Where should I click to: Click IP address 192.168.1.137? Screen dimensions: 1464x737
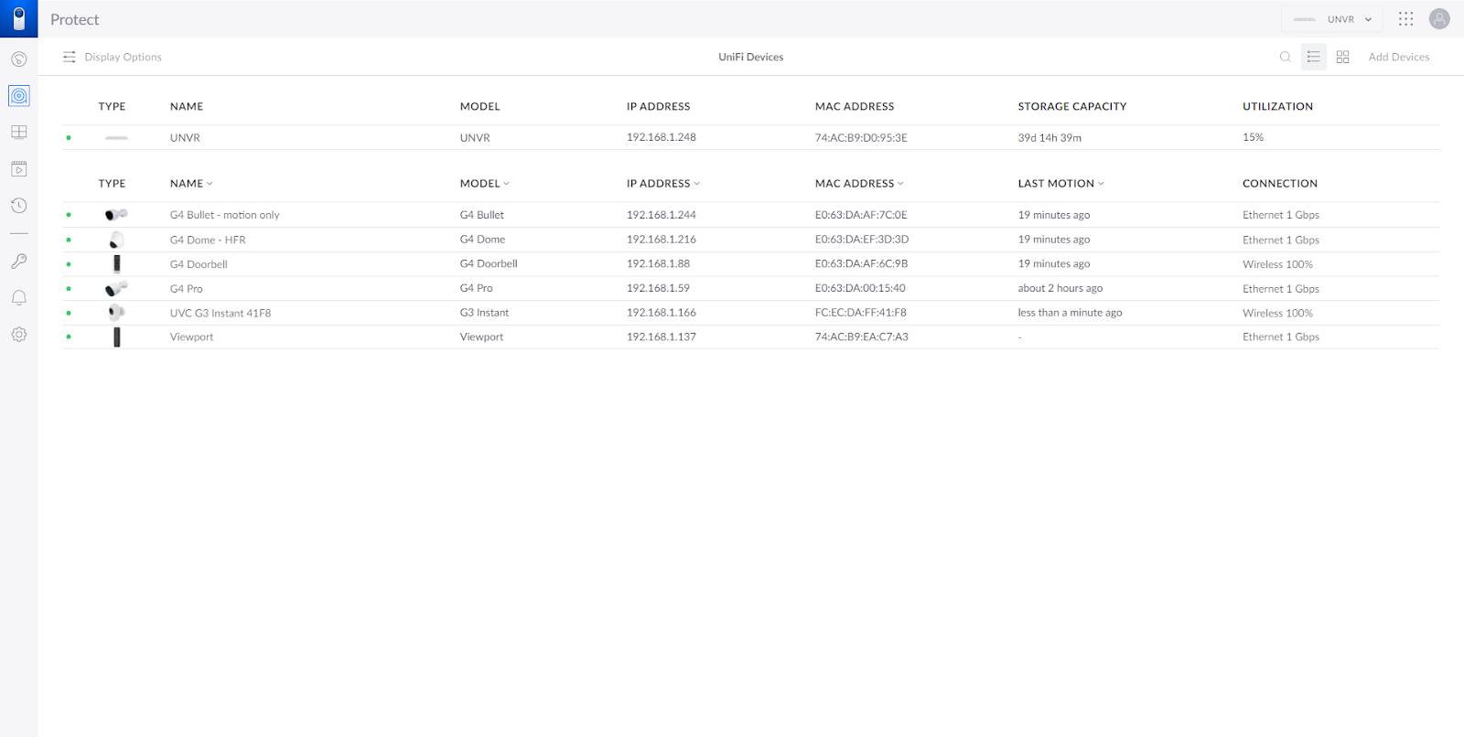(661, 336)
